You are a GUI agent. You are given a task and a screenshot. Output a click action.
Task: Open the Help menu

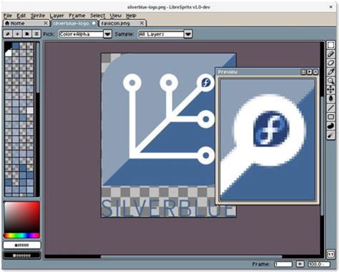(x=131, y=16)
